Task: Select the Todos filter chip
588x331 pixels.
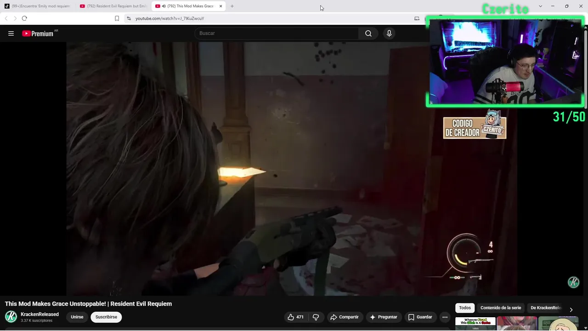Action: coord(465,308)
